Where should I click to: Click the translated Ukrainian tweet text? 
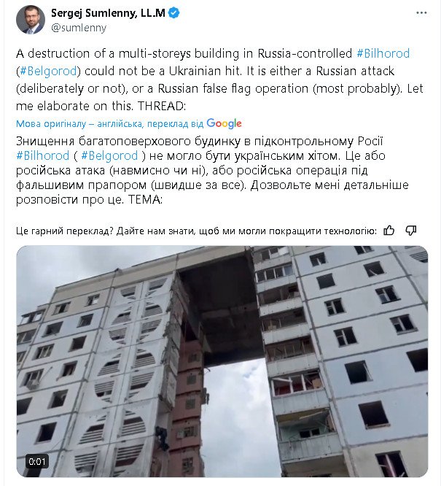(212, 170)
